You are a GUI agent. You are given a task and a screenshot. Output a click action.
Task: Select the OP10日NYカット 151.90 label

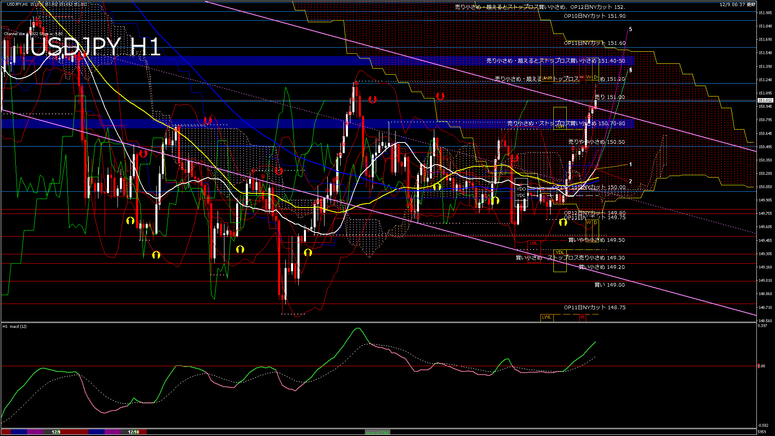pyautogui.click(x=595, y=16)
